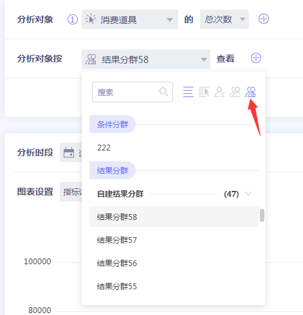The height and width of the screenshot is (315, 303).
Task: Select the user cohort filter icon
Action: tap(250, 92)
